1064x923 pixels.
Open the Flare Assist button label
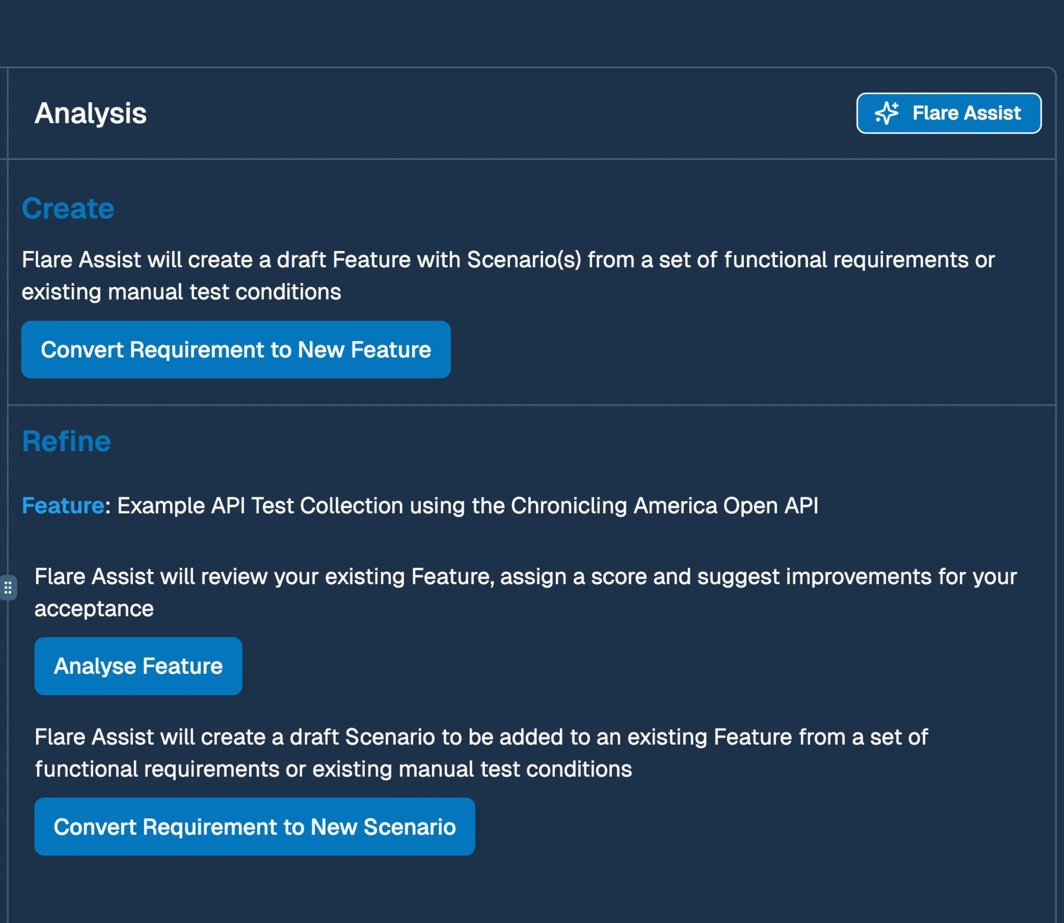966,113
